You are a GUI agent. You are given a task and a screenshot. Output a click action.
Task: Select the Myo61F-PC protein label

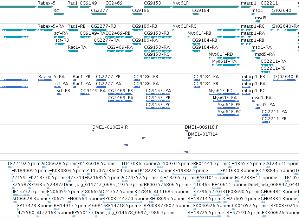click(229, 112)
